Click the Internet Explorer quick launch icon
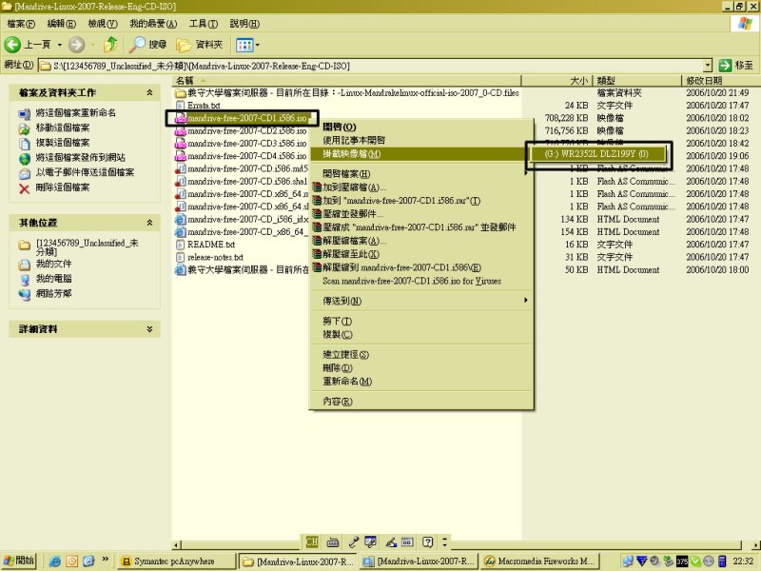 [55, 561]
